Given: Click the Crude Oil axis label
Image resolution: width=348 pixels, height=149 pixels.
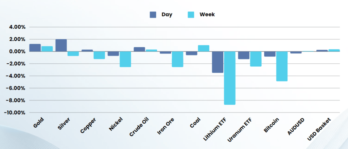Looking at the screenshot, I should point(140,127).
